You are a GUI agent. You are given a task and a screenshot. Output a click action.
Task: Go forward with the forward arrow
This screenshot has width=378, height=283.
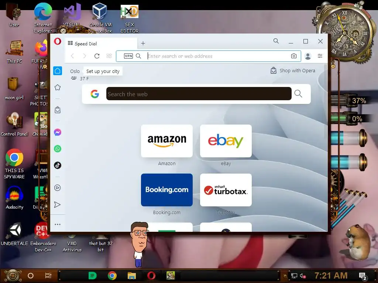click(85, 56)
